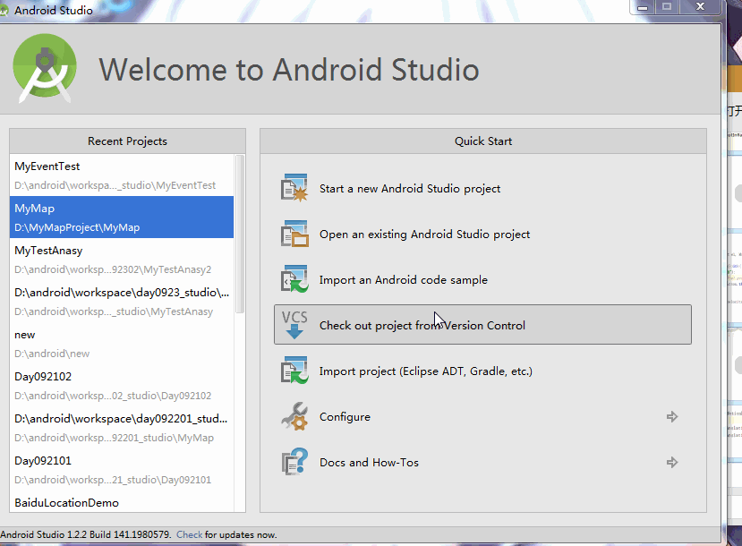Click the Check for updates link

pos(189,534)
